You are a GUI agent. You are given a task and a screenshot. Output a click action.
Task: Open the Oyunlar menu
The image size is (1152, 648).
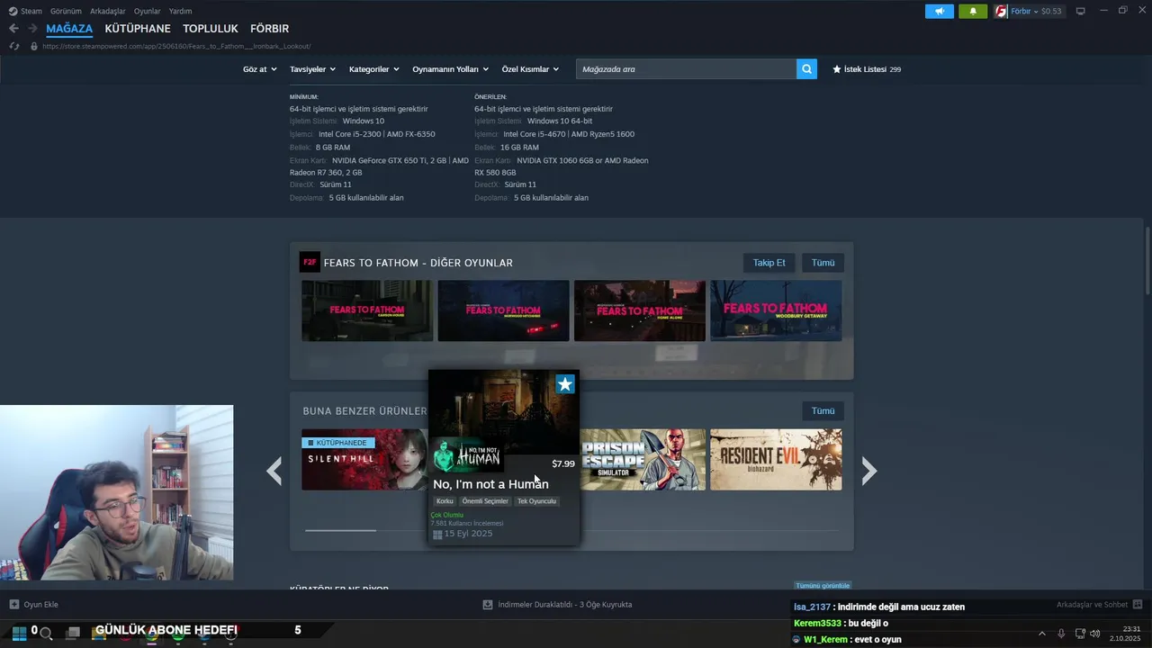click(147, 11)
